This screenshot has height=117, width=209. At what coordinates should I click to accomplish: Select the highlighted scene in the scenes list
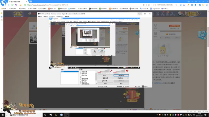pyautogui.click(x=70, y=72)
